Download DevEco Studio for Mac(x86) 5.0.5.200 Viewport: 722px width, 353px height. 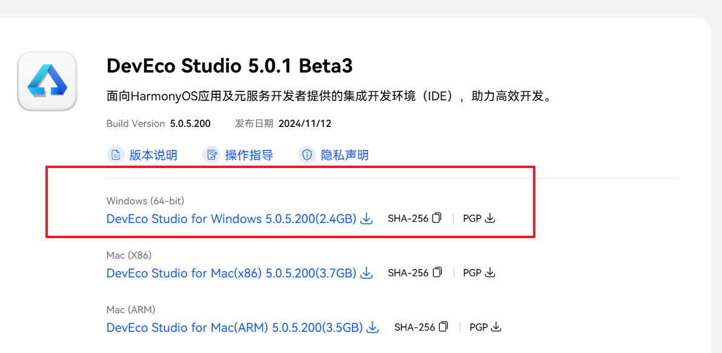click(231, 273)
